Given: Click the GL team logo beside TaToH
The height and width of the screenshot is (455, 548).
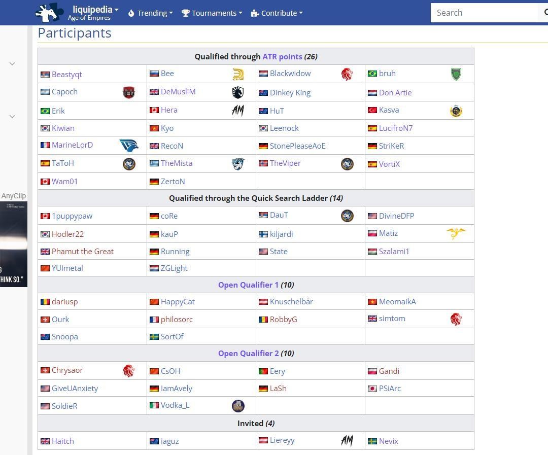Looking at the screenshot, I should [x=129, y=164].
